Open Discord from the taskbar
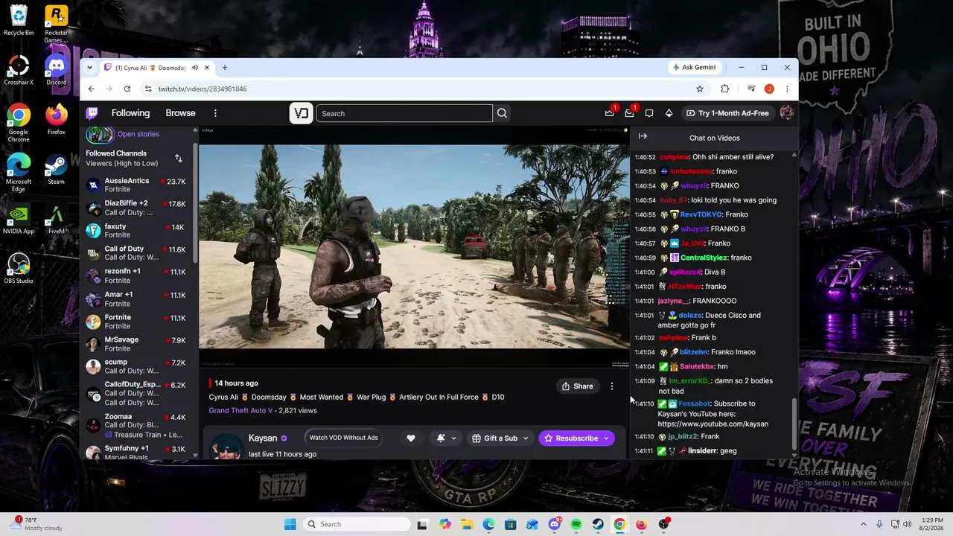This screenshot has width=953, height=536. [x=555, y=524]
